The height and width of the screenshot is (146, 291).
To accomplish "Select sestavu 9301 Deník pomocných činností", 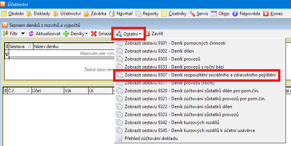I will [200, 43].
